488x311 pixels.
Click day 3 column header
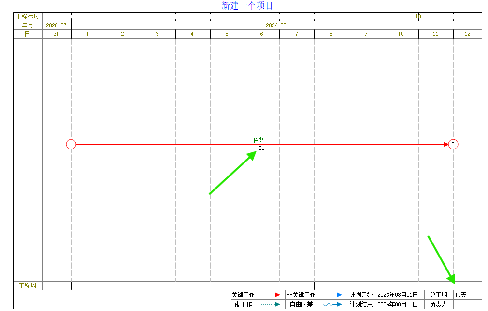click(158, 34)
